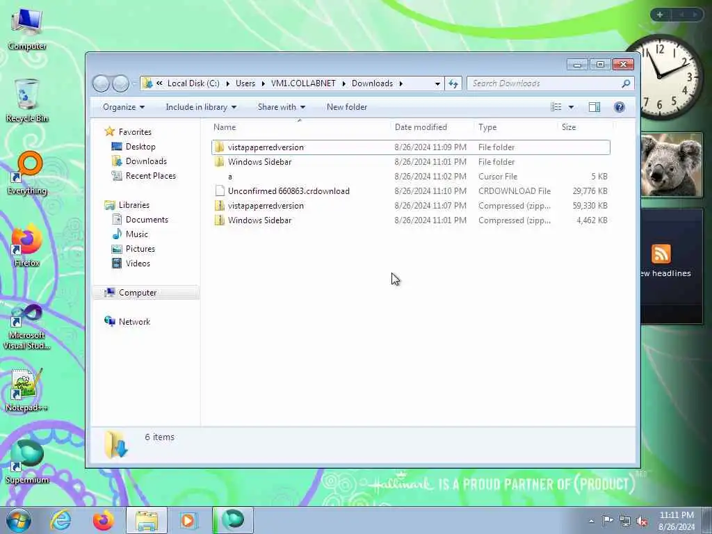Click the RSS feed headlines gadget icon
Viewport: 712px width, 534px height.
coord(661,254)
